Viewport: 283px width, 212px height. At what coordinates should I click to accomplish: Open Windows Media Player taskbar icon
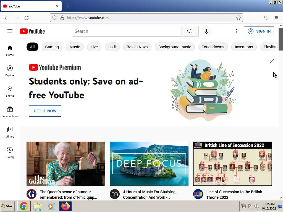[51, 206]
